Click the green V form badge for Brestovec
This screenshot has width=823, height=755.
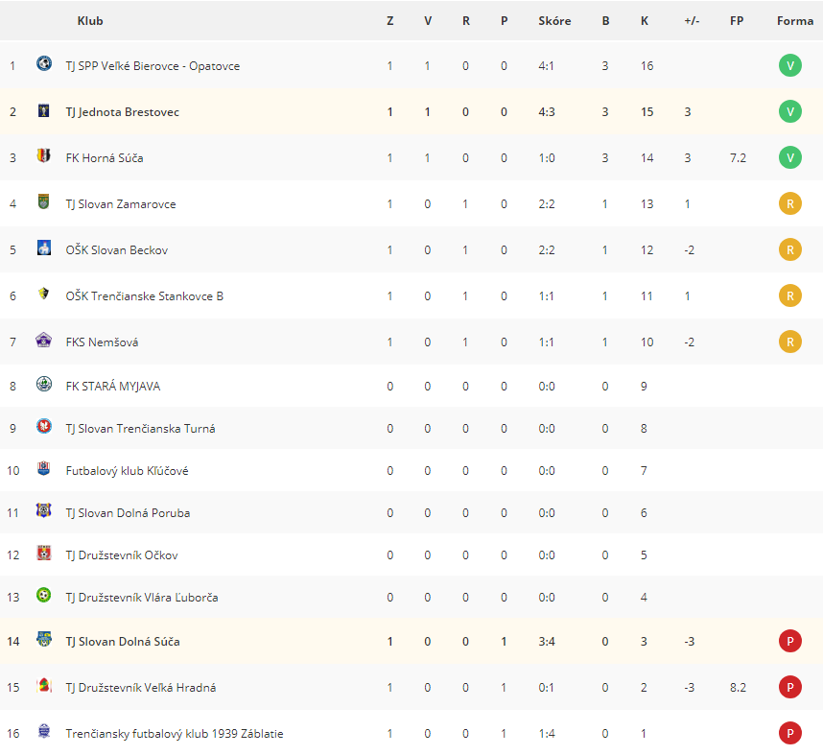click(x=790, y=111)
